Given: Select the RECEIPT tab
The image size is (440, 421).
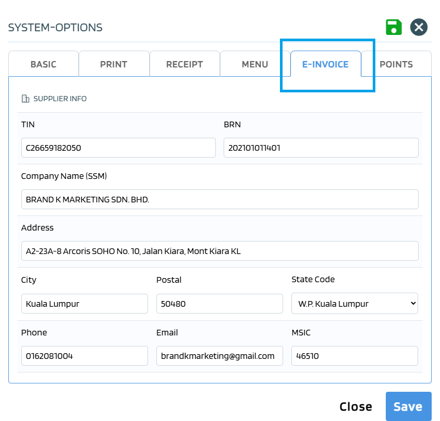Looking at the screenshot, I should click(185, 65).
